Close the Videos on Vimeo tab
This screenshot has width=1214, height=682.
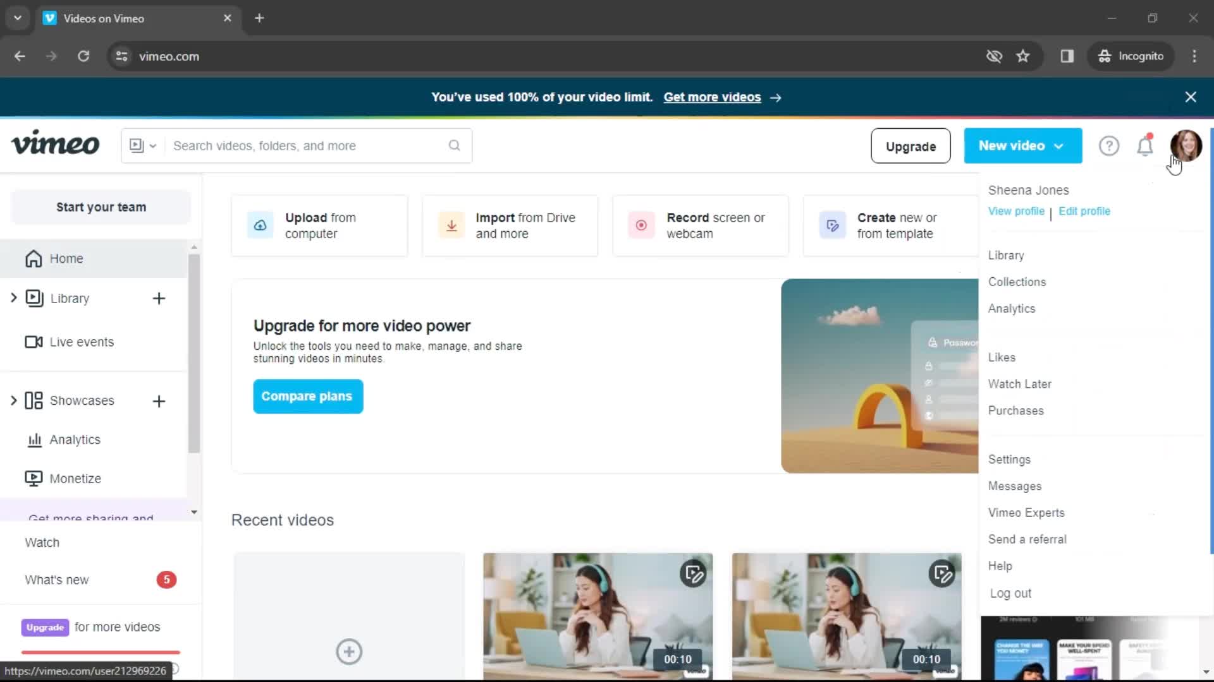(228, 18)
